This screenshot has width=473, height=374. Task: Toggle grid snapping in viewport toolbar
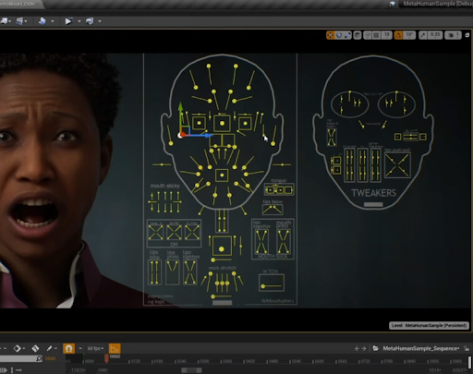coord(376,35)
